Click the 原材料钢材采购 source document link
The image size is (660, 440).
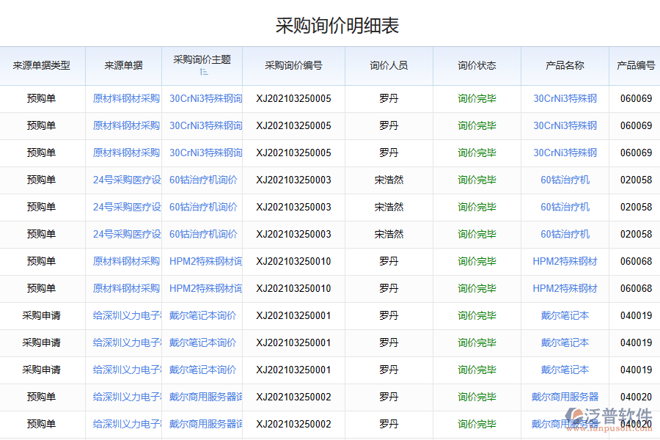pos(125,98)
